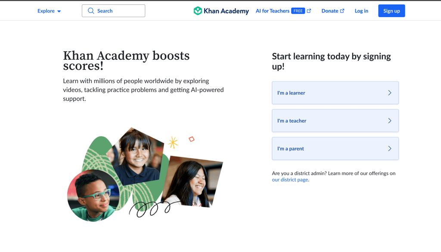Click the chevron arrow on the learner card
The image size is (441, 252).
click(x=390, y=92)
